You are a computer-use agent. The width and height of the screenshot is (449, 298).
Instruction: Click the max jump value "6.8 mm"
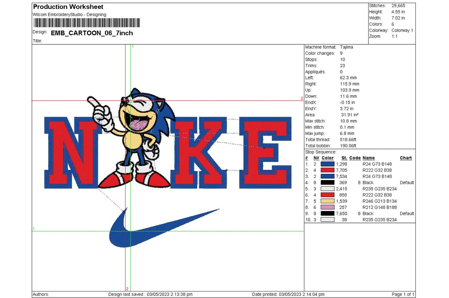coord(347,133)
